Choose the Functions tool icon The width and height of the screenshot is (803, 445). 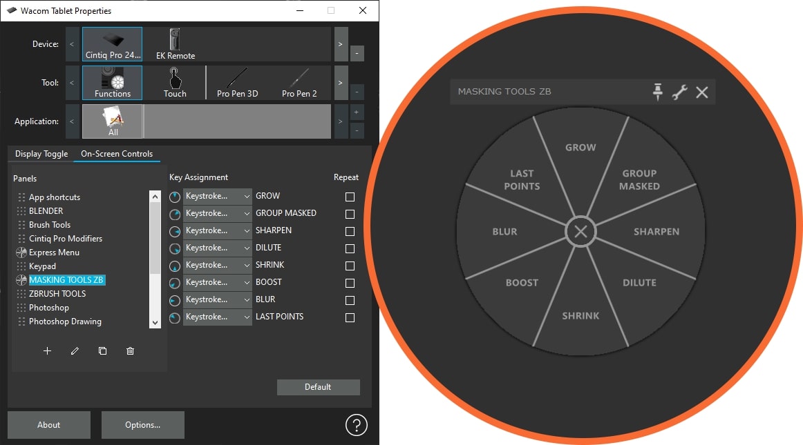tap(112, 82)
